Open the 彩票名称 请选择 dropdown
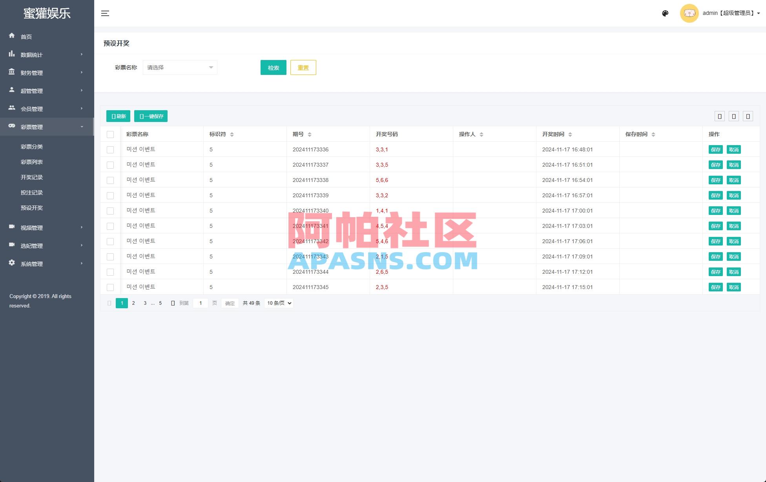 [x=180, y=67]
